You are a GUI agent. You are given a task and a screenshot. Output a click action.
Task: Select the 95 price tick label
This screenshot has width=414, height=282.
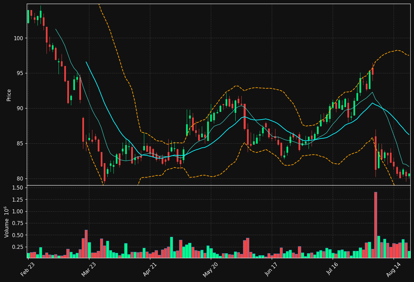point(20,73)
